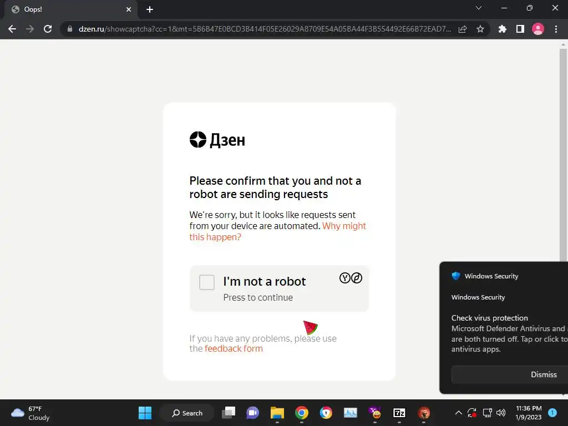Reload the current page
Image resolution: width=568 pixels, height=426 pixels.
48,29
